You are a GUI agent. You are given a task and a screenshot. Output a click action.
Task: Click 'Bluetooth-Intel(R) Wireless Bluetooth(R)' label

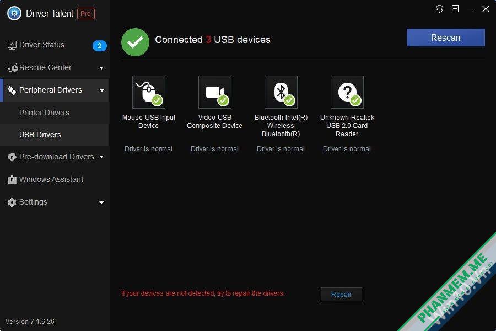coord(281,126)
